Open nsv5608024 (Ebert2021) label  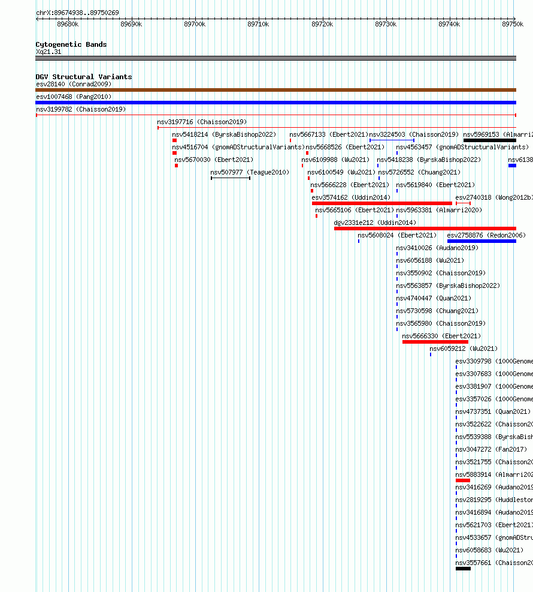pos(397,235)
